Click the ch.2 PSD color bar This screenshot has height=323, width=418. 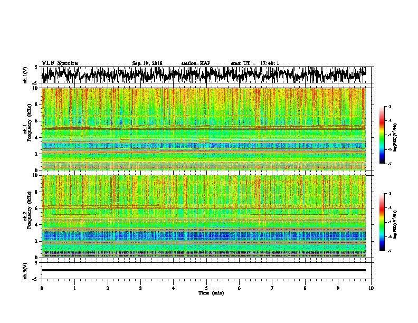tap(382, 222)
